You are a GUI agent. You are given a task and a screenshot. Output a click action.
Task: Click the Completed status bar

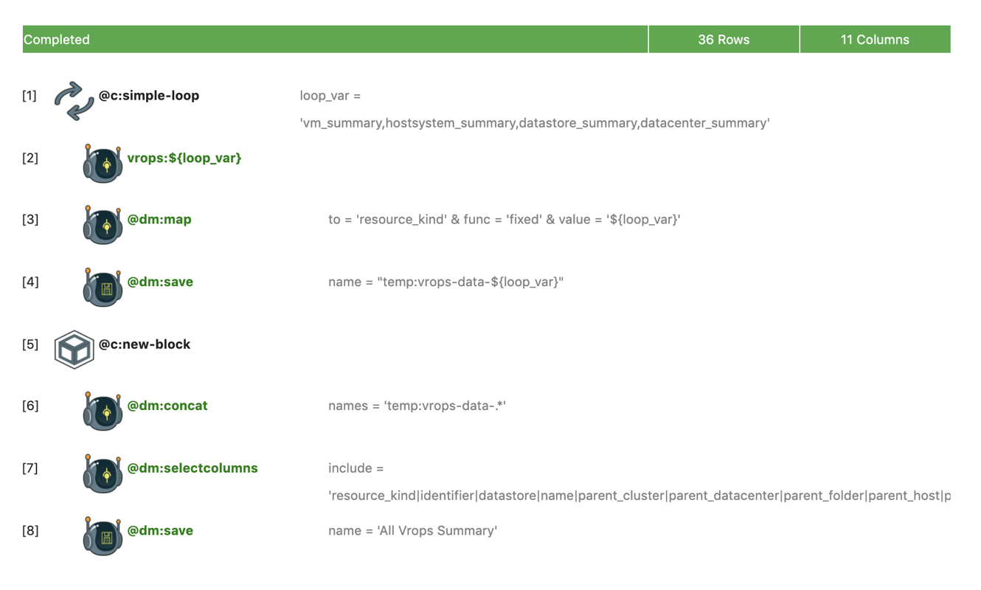[x=335, y=40]
